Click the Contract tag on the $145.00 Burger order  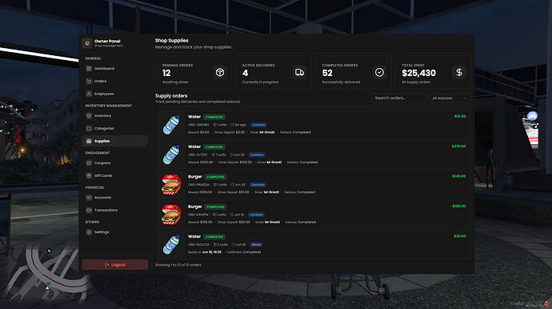[258, 185]
